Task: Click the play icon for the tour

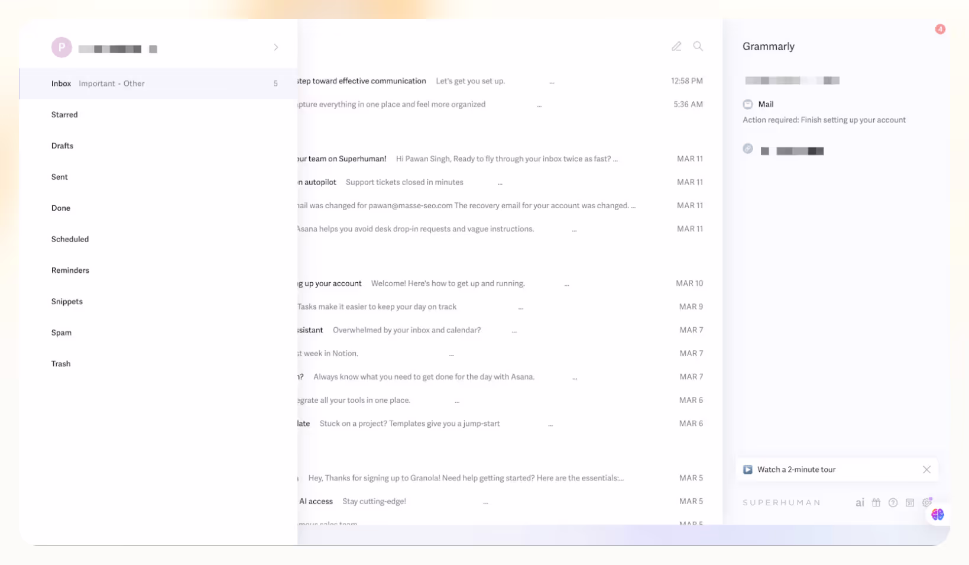Action: 748,469
